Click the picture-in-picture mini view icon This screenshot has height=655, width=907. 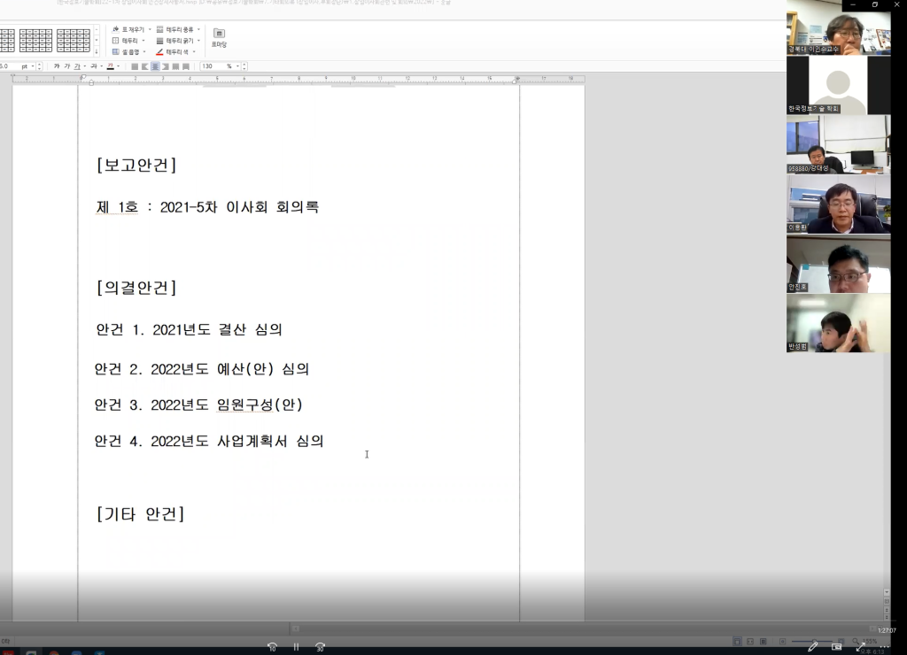[836, 647]
